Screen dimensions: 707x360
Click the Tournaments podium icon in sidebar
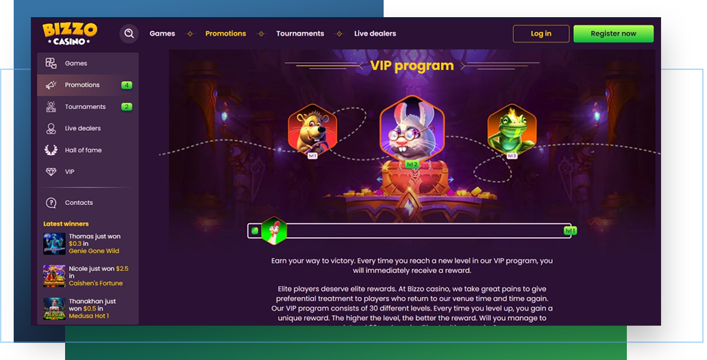(51, 106)
